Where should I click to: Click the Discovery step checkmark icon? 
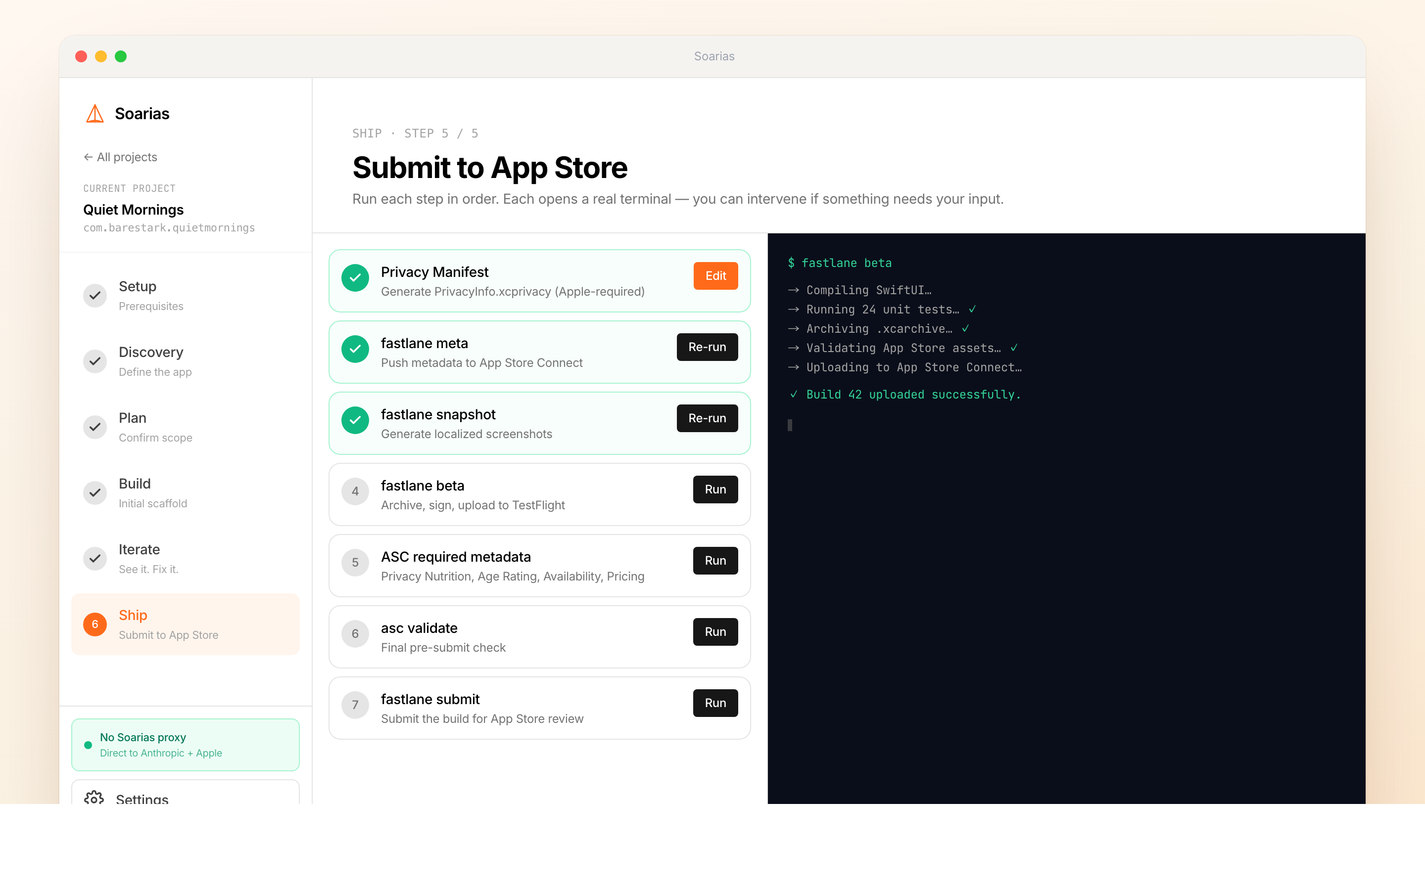(x=95, y=361)
